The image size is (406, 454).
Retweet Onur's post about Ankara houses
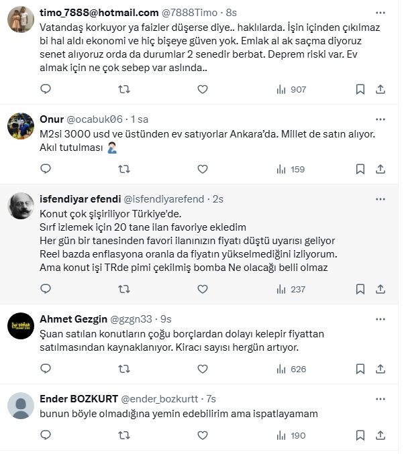tap(124, 170)
